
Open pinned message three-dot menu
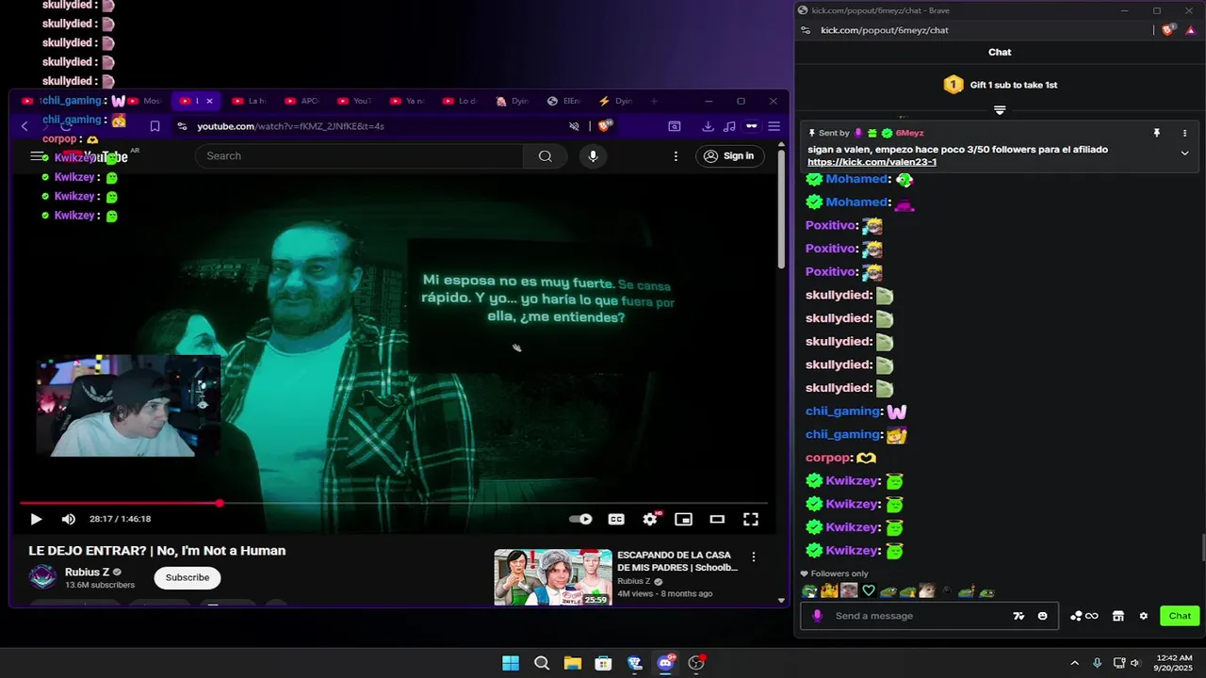point(1184,134)
